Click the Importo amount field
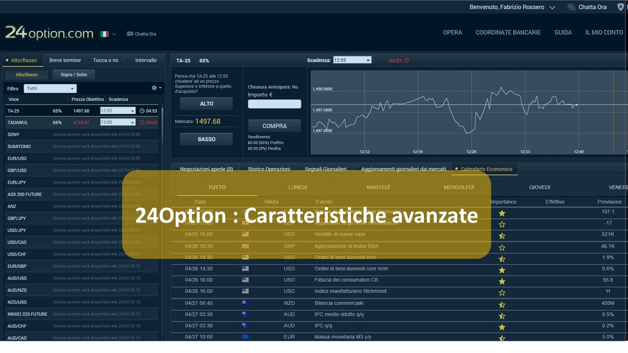The height and width of the screenshot is (353, 628). pyautogui.click(x=274, y=104)
